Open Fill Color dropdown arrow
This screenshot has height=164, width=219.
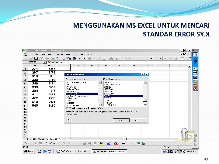click(x=105, y=143)
